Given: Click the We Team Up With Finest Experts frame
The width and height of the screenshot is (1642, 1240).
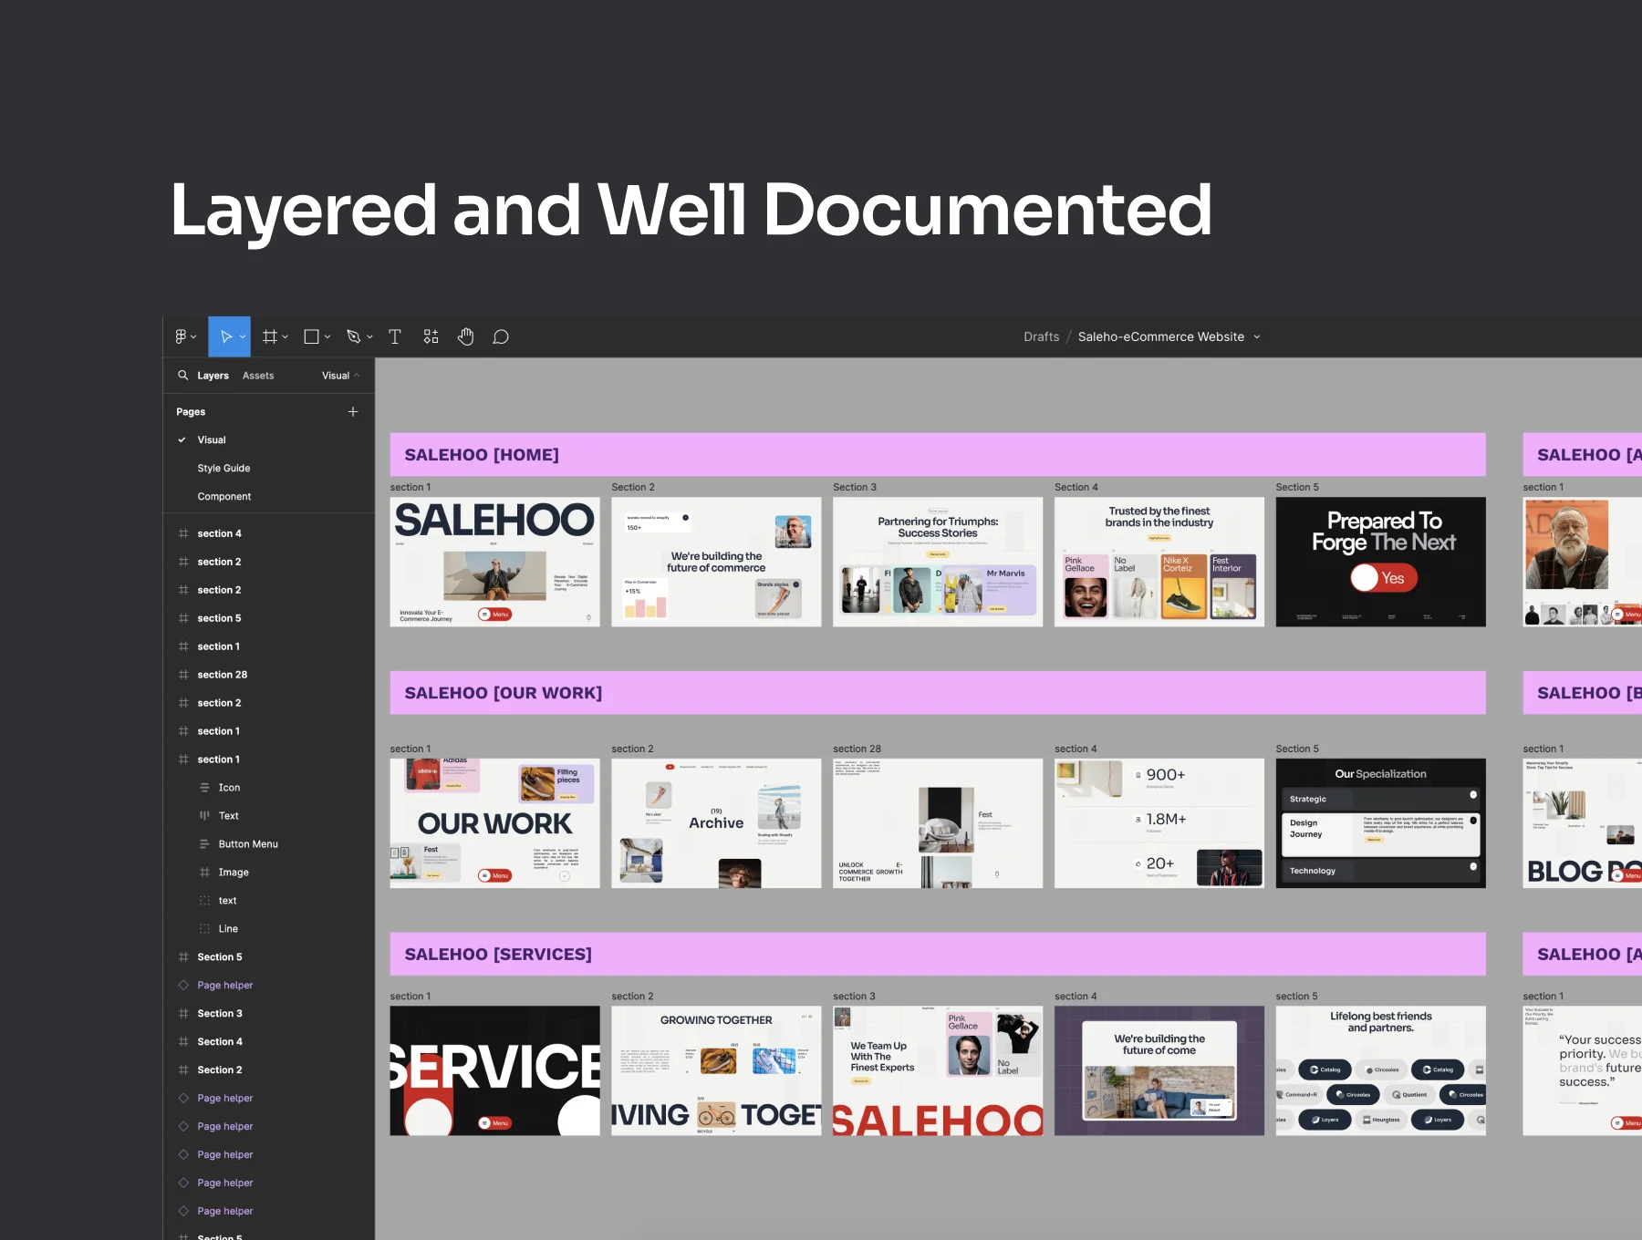Looking at the screenshot, I should pos(938,1070).
